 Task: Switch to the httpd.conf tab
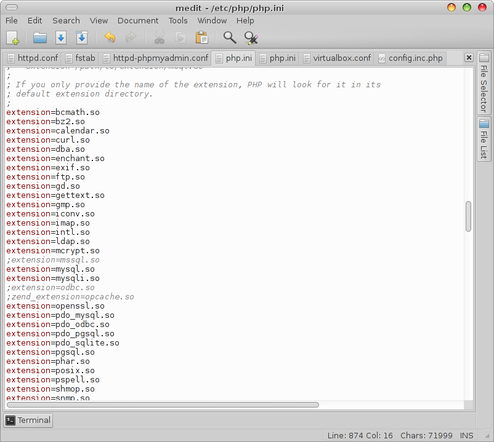(33, 58)
